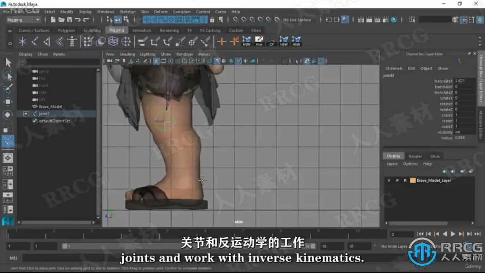Select Brave_Model in Outliner
The height and width of the screenshot is (273, 485).
pyautogui.click(x=51, y=107)
